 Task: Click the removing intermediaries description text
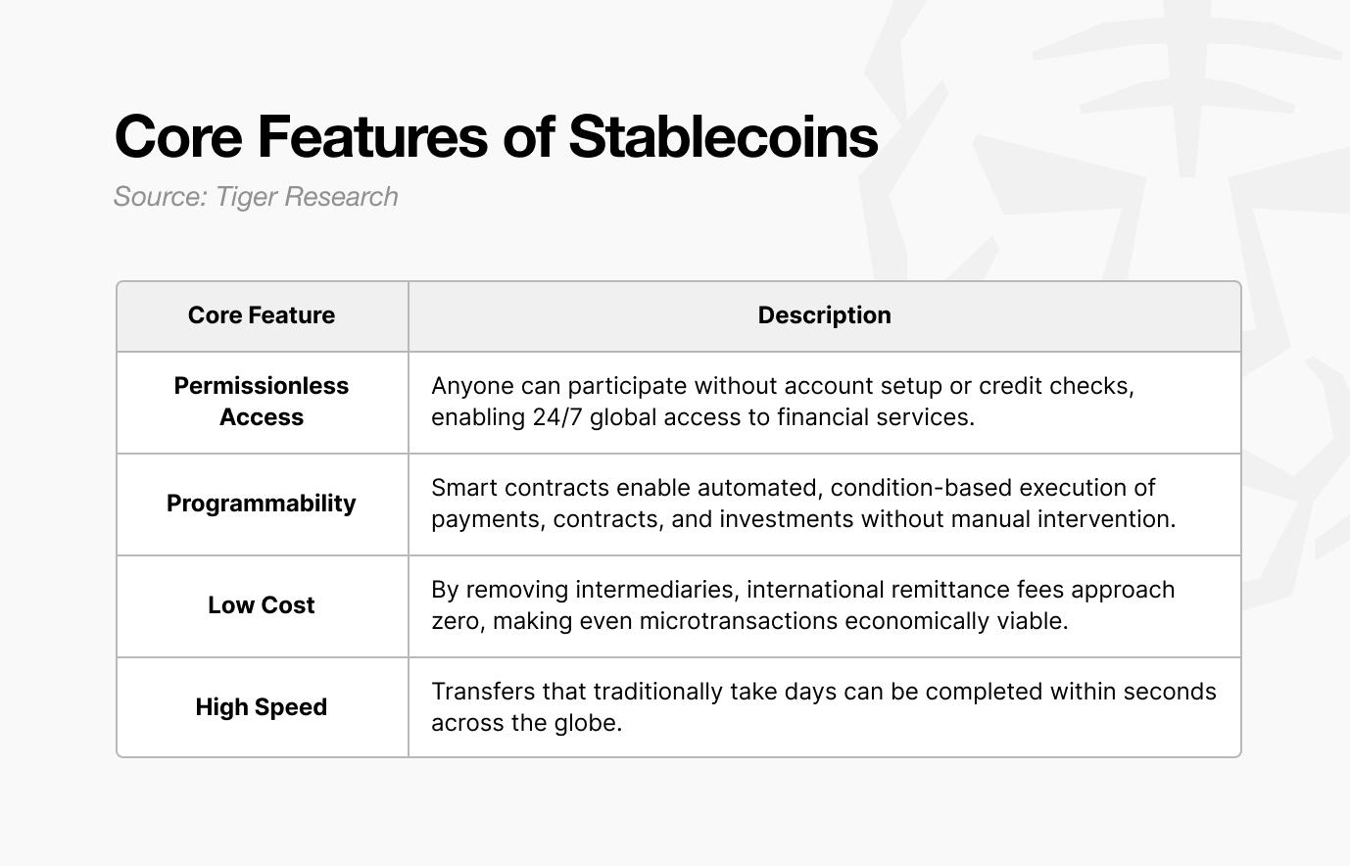pyautogui.click(x=803, y=605)
